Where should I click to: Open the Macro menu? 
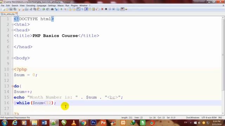click(60, 6)
